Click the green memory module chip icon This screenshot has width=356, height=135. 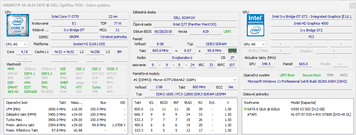click(232, 51)
